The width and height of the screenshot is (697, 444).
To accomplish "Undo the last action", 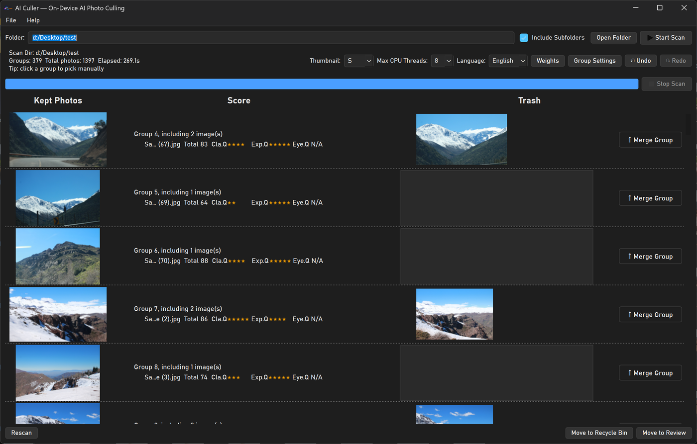I will [x=641, y=61].
